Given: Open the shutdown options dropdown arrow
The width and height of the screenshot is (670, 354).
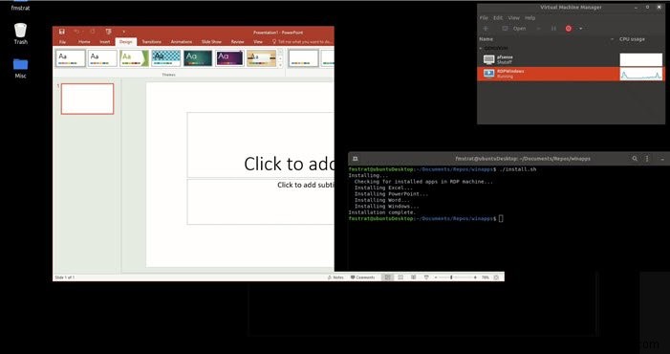Looking at the screenshot, I should click(x=580, y=29).
